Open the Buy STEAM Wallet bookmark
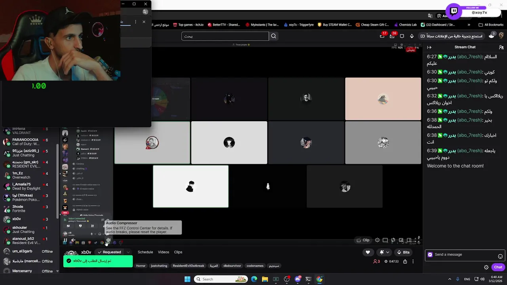The width and height of the screenshot is (507, 285). 334,25
